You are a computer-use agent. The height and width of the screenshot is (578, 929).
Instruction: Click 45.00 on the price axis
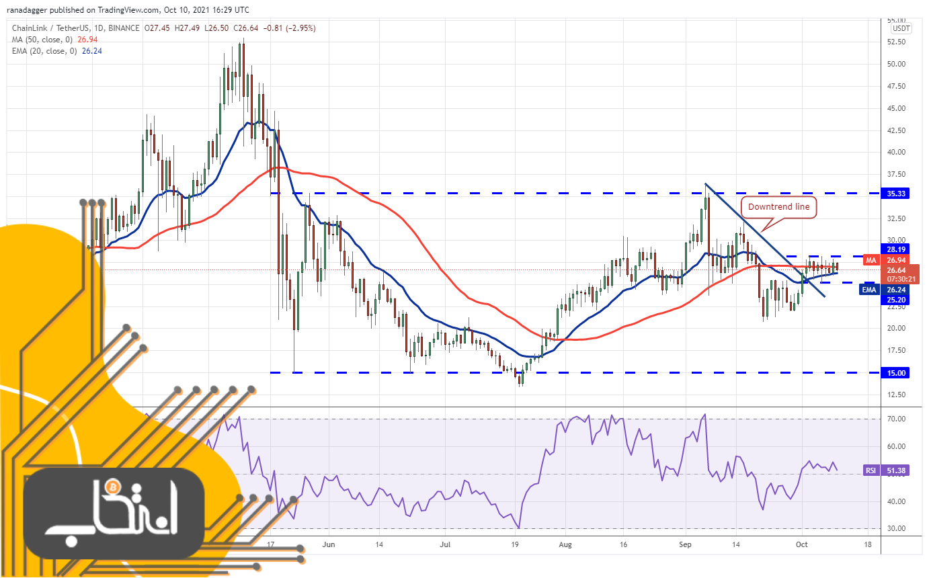[x=897, y=108]
